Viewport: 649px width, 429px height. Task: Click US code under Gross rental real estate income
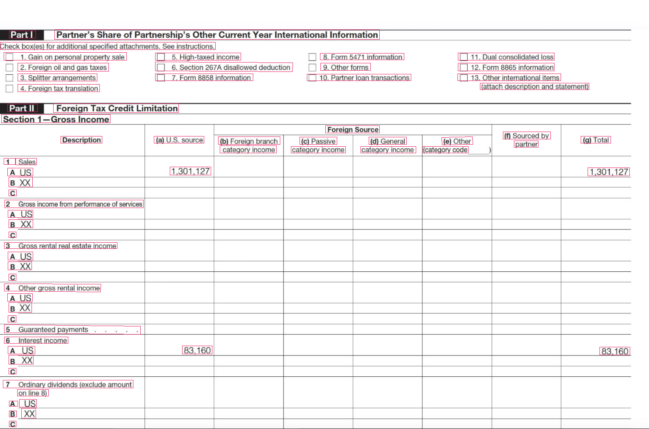[26, 256]
